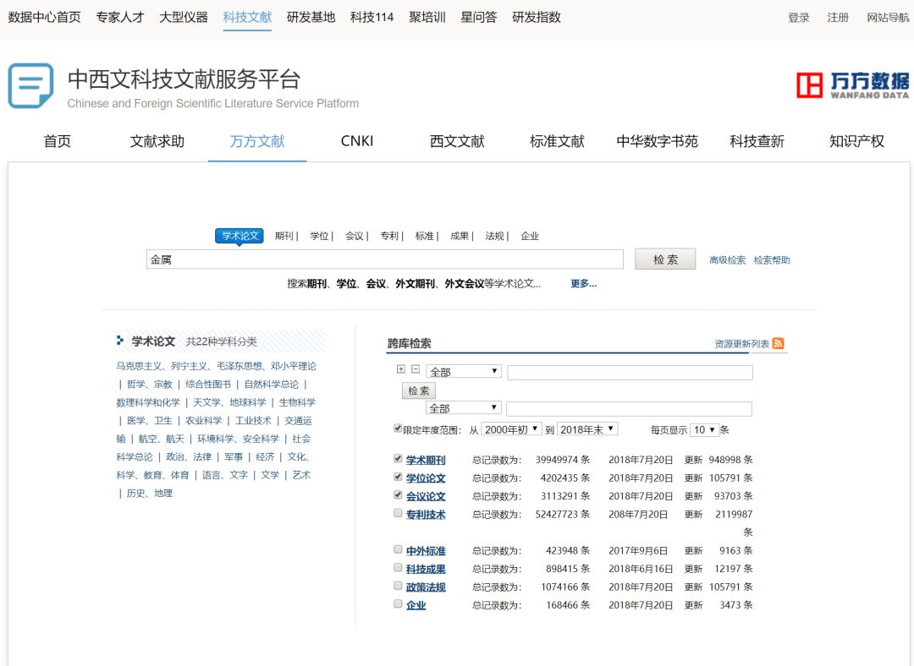Click the arrow icon beside 学术论文 heading
914x666 pixels.
point(120,341)
